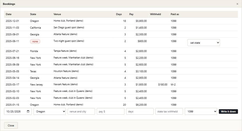
Task: Click the Pay column header
Action: pyautogui.click(x=131, y=14)
